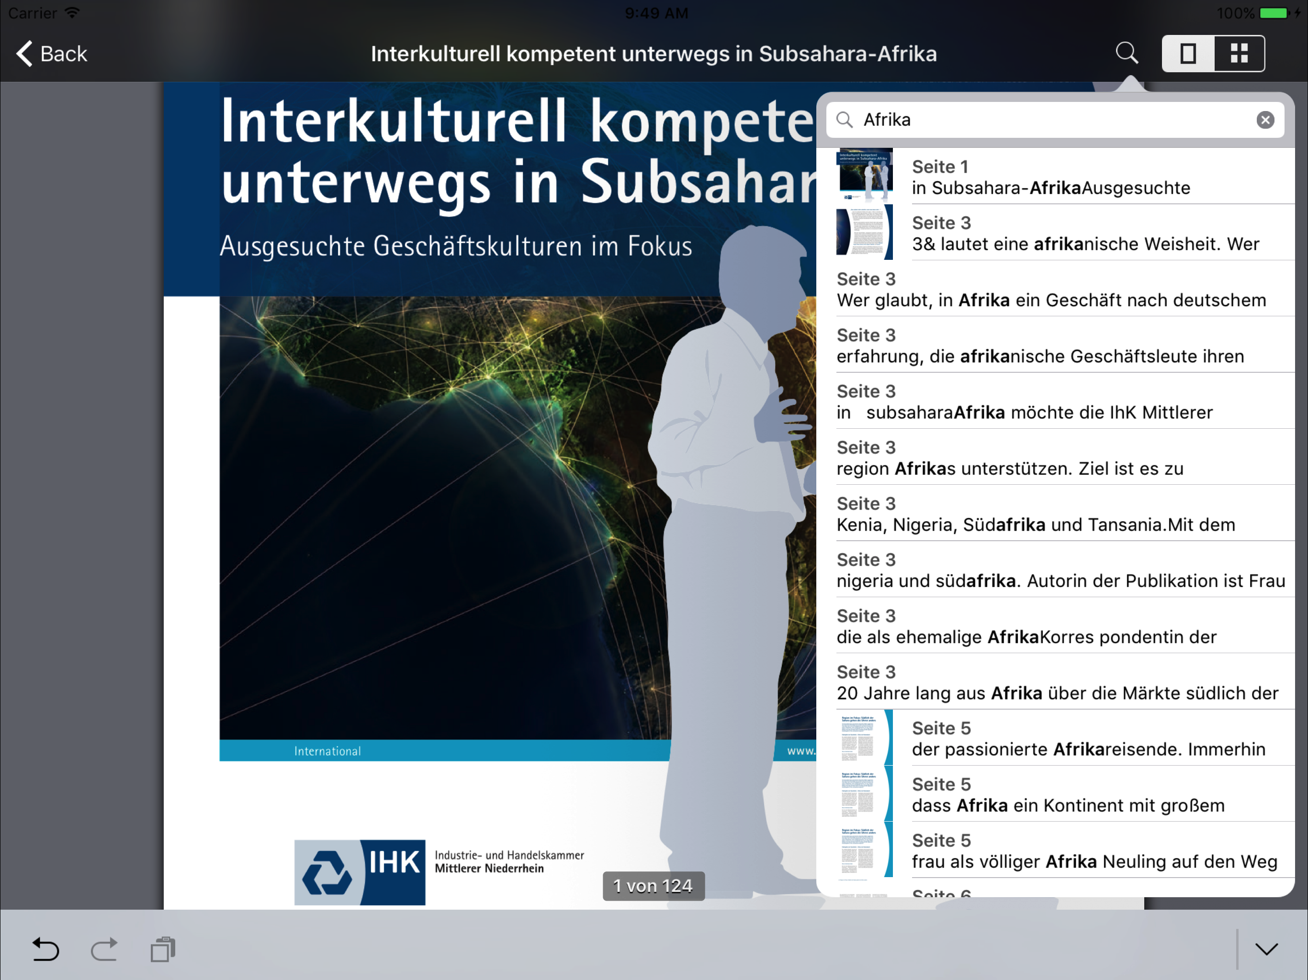Tap thumbnail beside Afrika ein Kontinent result
Viewport: 1308px width, 980px height.
(865, 793)
